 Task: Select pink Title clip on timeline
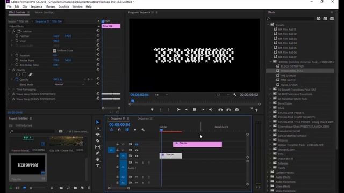tap(197, 144)
